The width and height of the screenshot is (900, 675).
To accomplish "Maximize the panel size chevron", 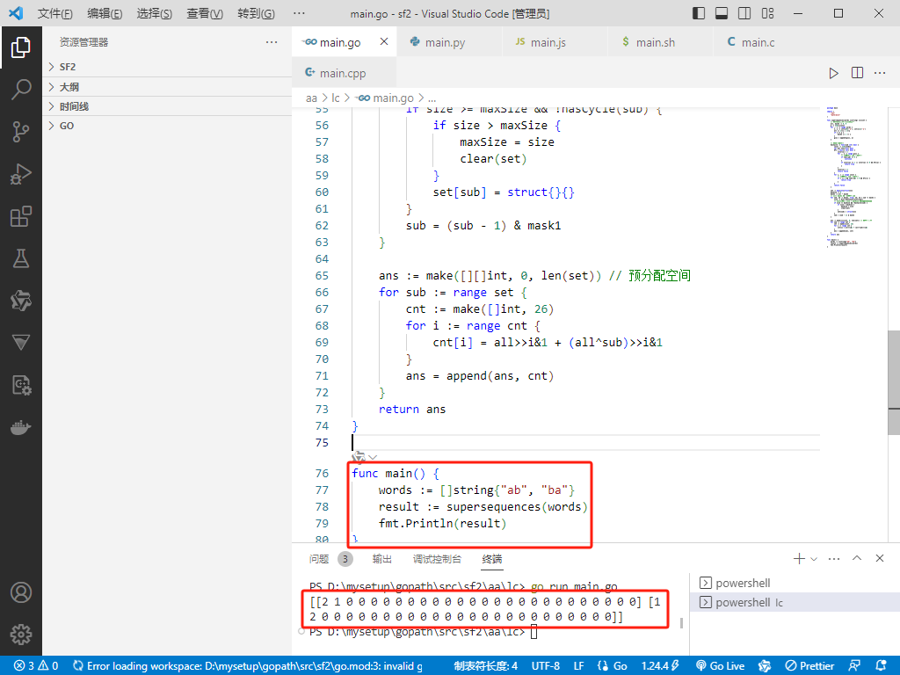I will [x=857, y=558].
